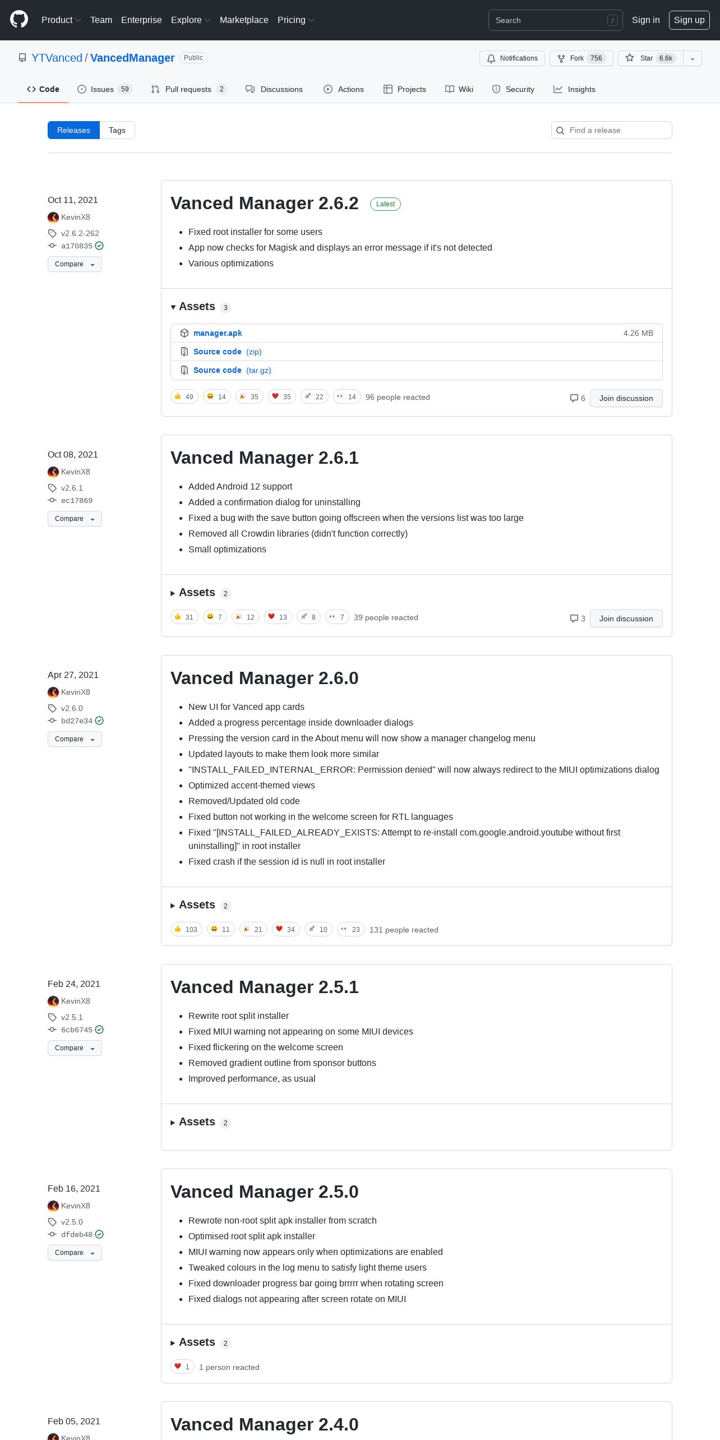Click KevinX8 avatar under Oct 11, 2021
The image size is (720, 1440).
coord(53,217)
